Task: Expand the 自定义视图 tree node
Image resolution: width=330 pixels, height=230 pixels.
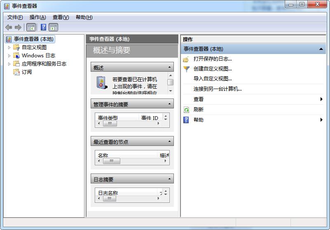Action: coord(9,47)
